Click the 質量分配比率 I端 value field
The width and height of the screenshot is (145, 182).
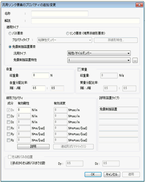(110, 88)
